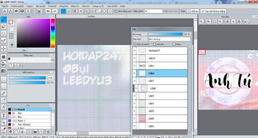Select the Magic Wand tool
258x138 pixels.
[x=4, y=93]
